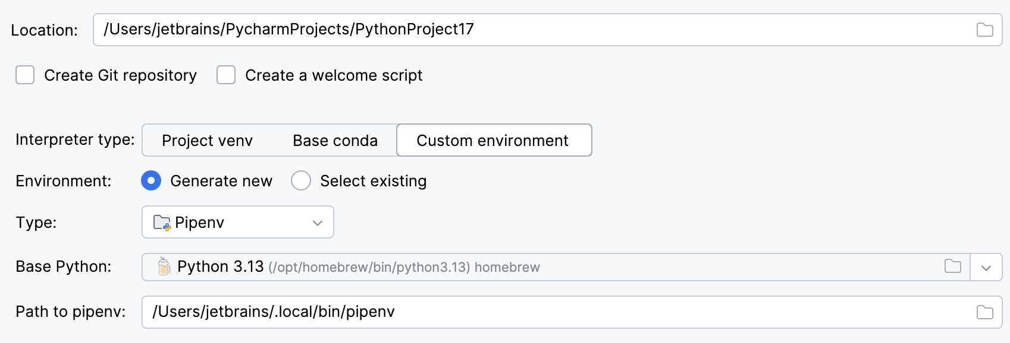The height and width of the screenshot is (343, 1010).
Task: Click the Select existing label text
Action: pyautogui.click(x=373, y=181)
